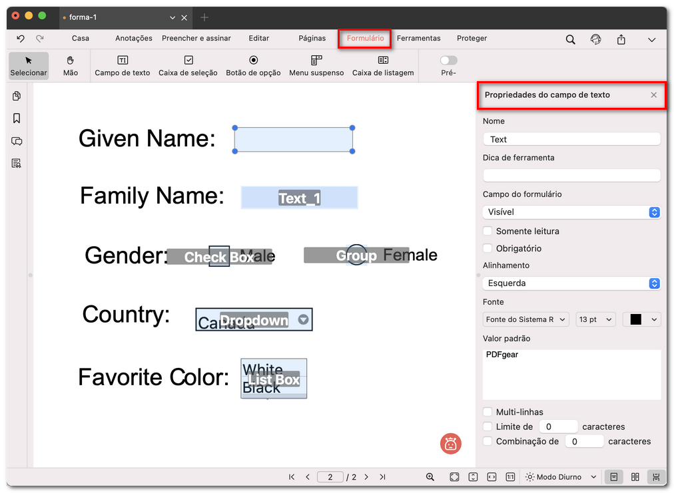
Task: Enable the Somente leitura checkbox
Action: [488, 232]
